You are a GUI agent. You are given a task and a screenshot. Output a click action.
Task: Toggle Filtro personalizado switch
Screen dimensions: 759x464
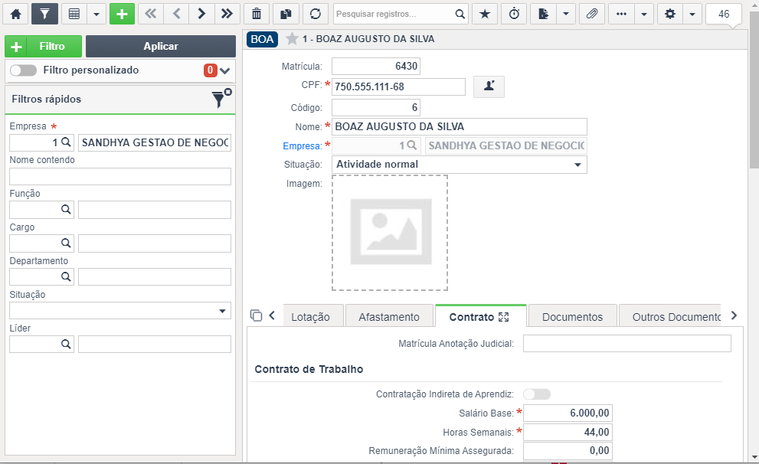pyautogui.click(x=23, y=70)
